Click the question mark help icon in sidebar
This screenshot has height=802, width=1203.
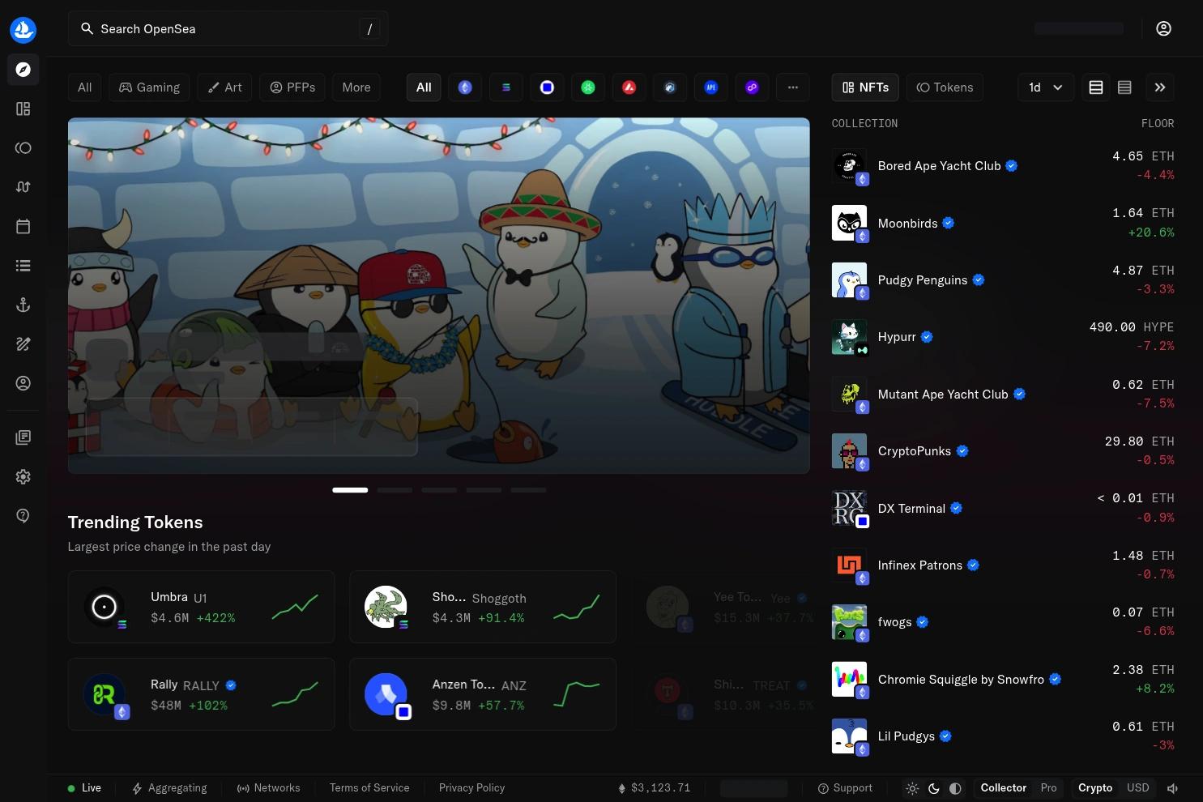coord(23,516)
